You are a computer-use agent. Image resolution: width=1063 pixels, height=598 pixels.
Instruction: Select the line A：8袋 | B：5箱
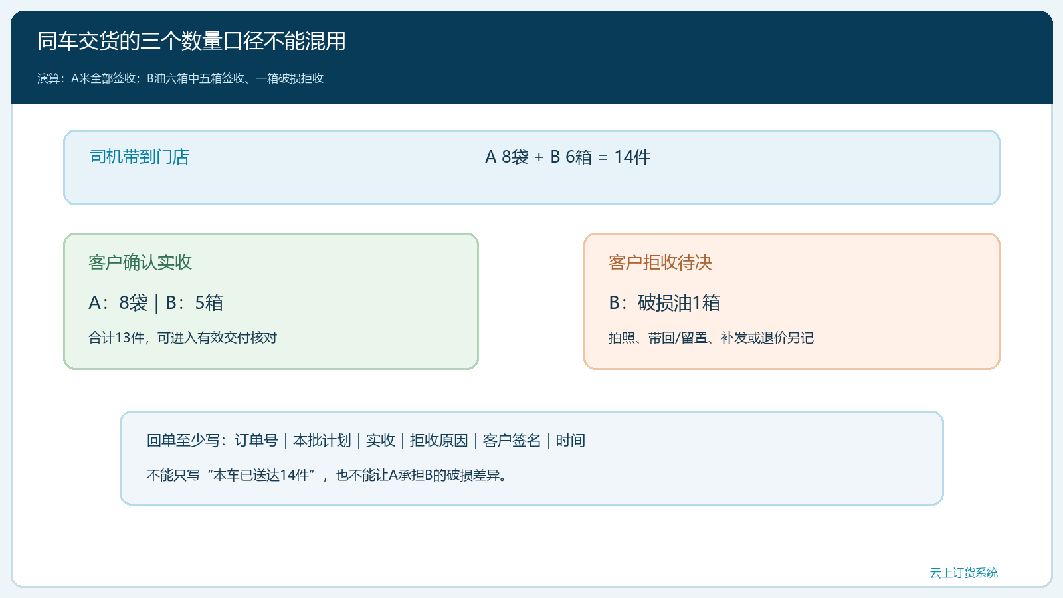pos(156,303)
